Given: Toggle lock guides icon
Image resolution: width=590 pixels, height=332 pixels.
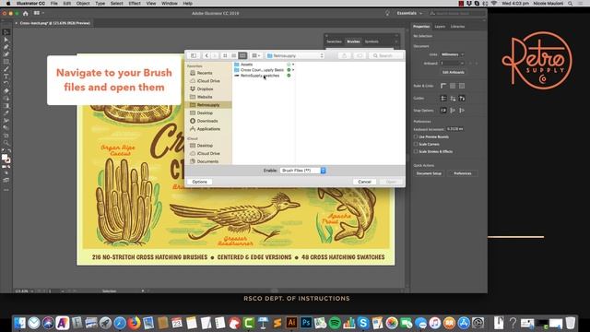Looking at the screenshot, I should (x=453, y=99).
